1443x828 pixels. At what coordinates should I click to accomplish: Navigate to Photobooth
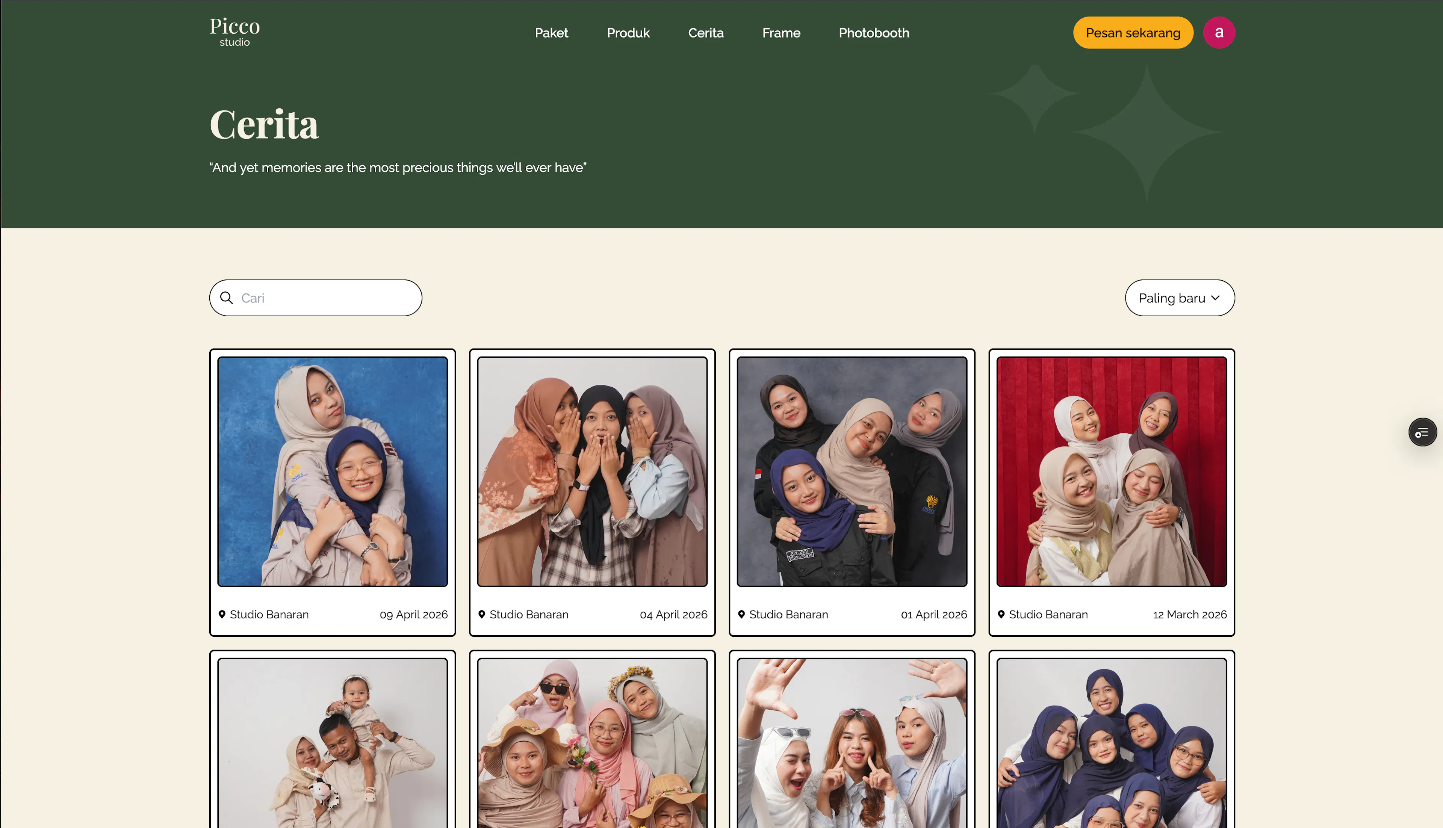pyautogui.click(x=874, y=33)
